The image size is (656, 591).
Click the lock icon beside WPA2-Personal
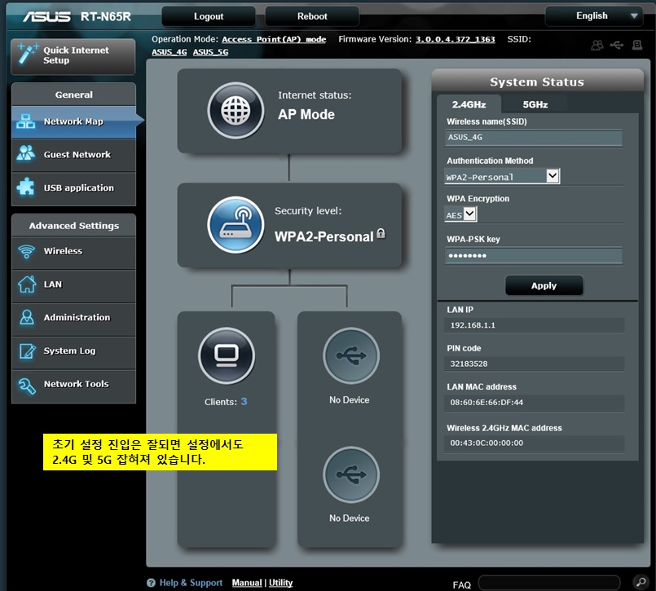[x=381, y=234]
